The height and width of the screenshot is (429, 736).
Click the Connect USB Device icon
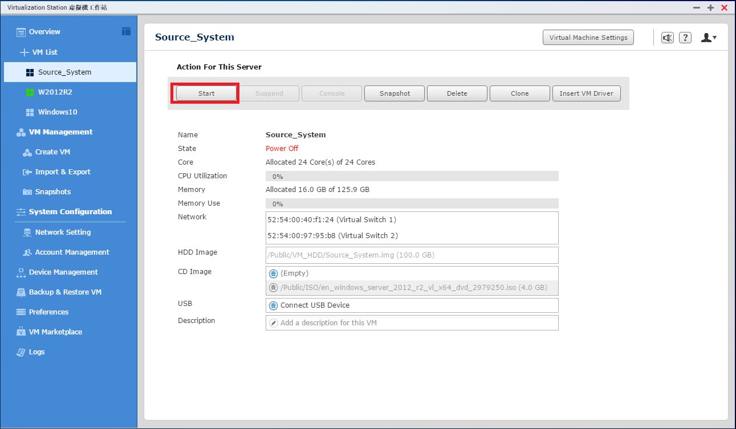(x=273, y=305)
